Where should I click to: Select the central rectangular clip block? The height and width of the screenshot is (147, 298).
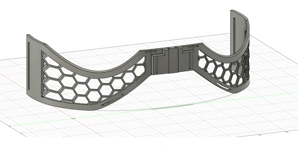tap(173, 60)
